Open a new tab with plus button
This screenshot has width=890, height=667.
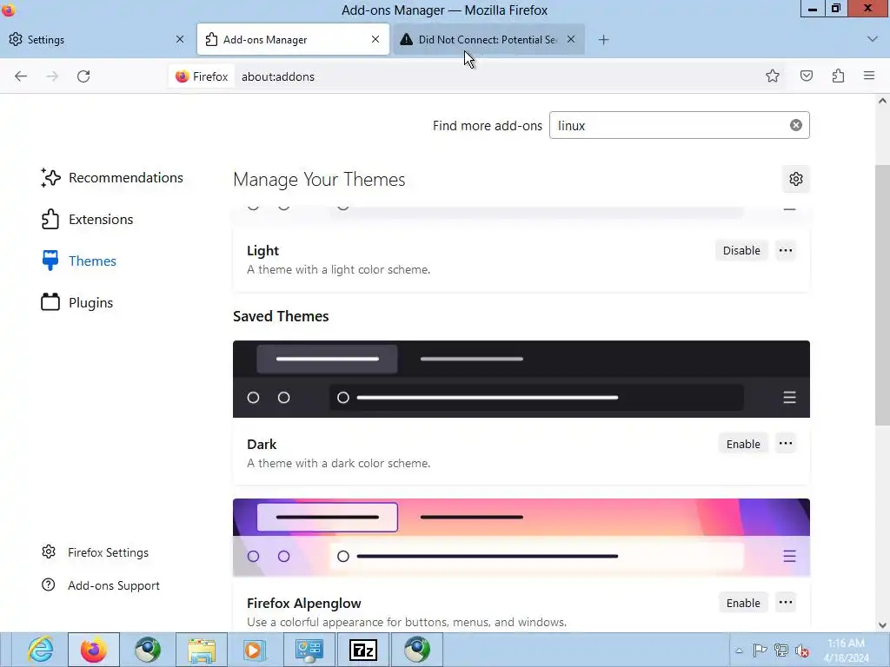pyautogui.click(x=603, y=40)
